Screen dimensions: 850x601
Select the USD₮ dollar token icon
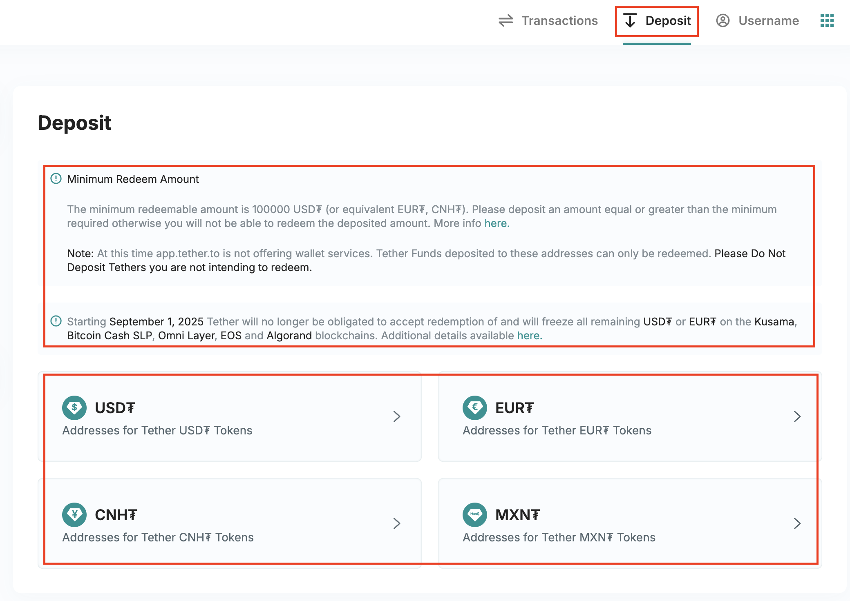74,407
